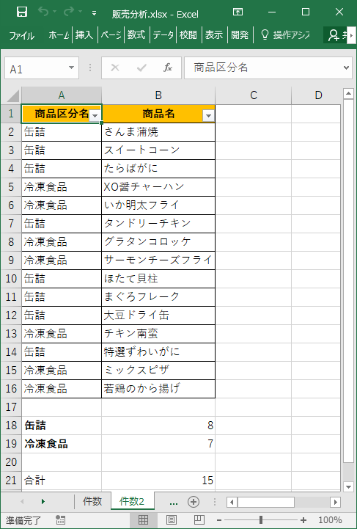
Task: Add a new sheet with plus button
Action: (x=194, y=502)
